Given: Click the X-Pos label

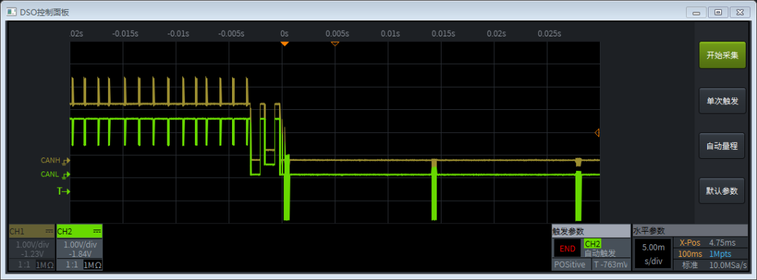Looking at the screenshot, I should coord(690,242).
